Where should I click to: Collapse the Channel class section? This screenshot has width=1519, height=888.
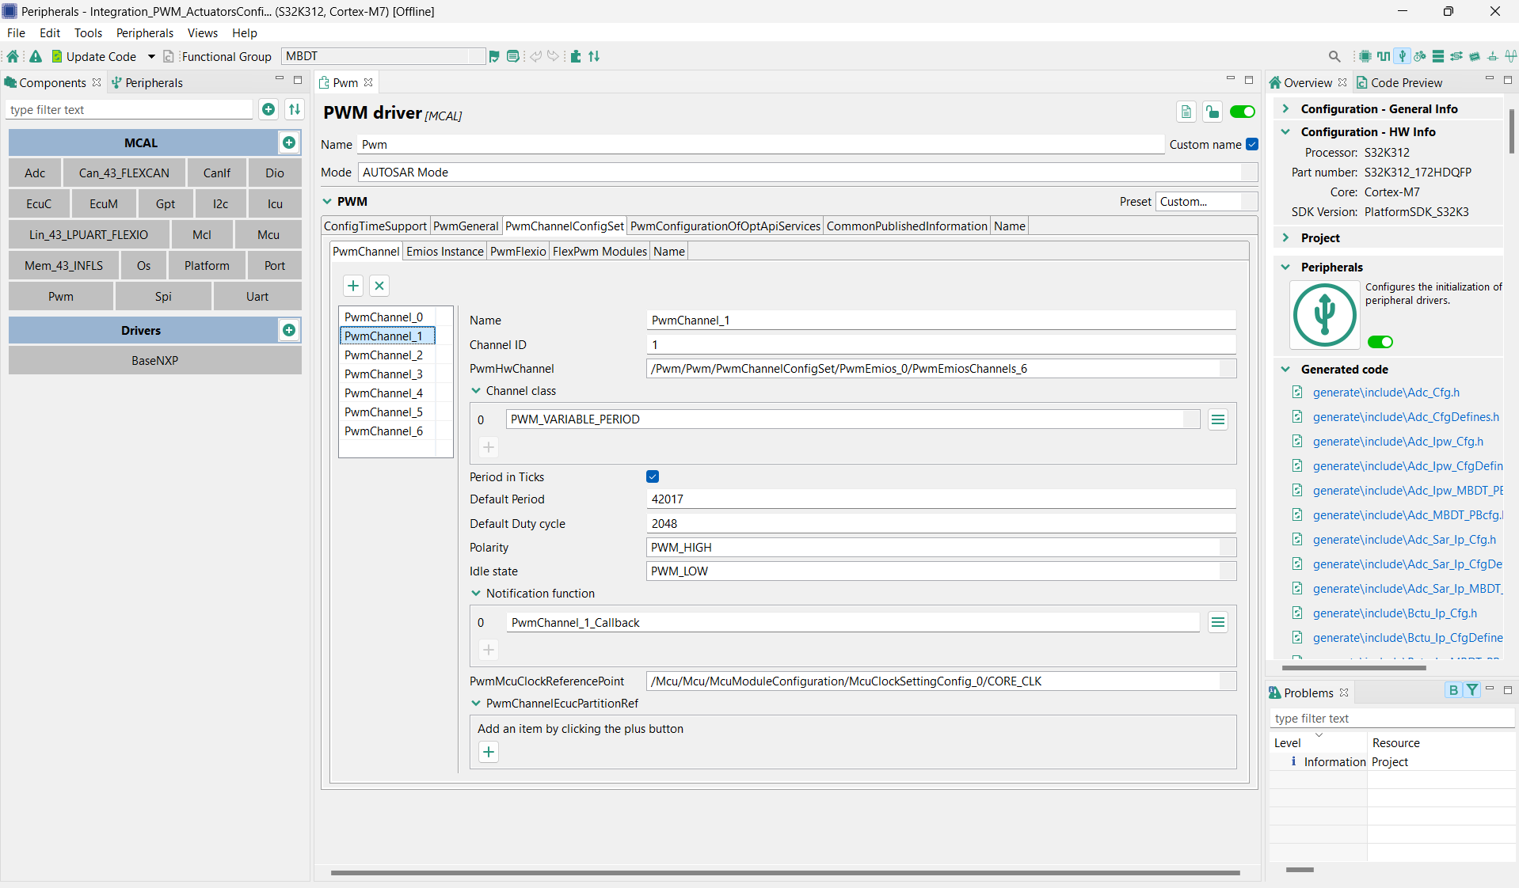(x=475, y=390)
